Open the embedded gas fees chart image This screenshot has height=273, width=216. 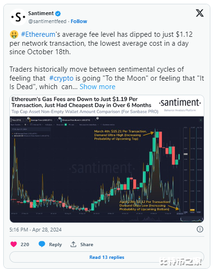pos(107,158)
